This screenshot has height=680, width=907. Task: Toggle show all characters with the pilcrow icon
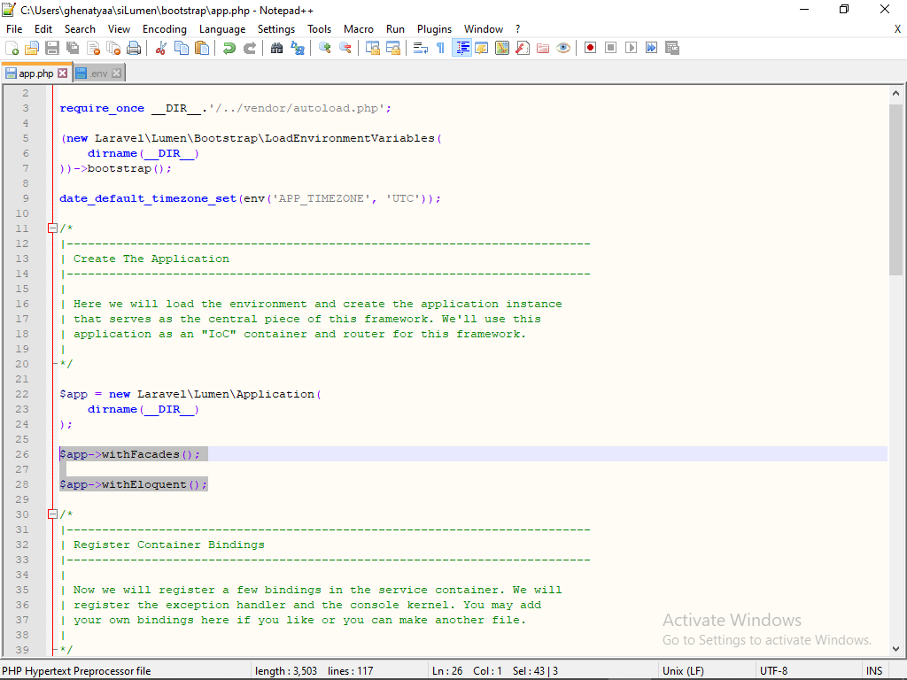(439, 48)
